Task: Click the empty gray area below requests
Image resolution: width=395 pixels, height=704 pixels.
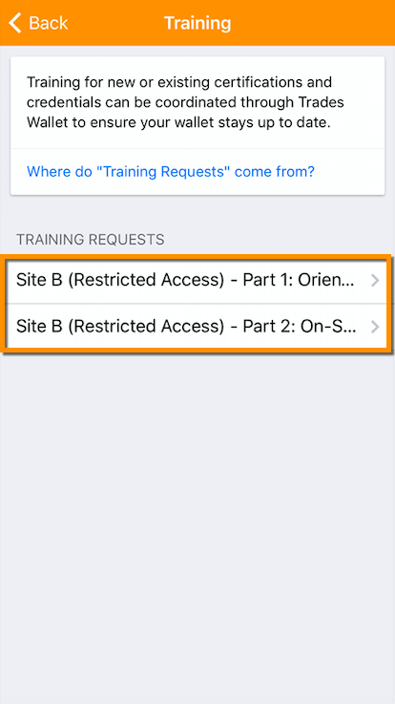Action: coord(197,525)
